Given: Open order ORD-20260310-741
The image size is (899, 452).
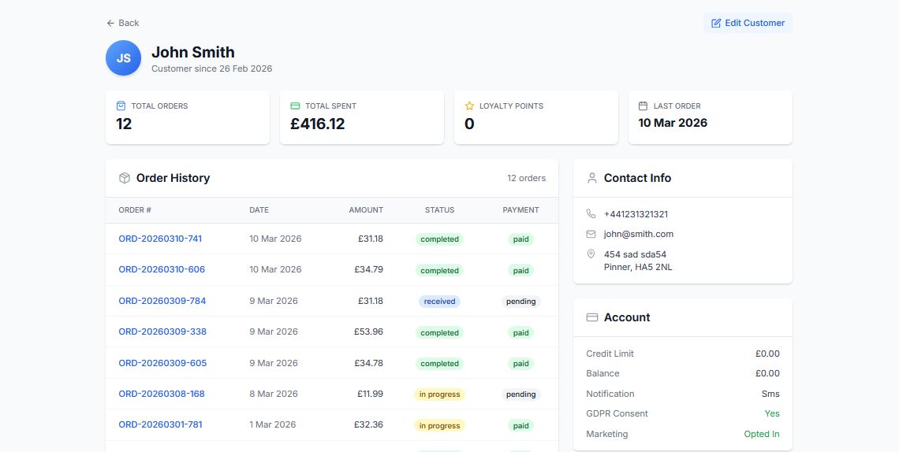Looking at the screenshot, I should pos(160,239).
